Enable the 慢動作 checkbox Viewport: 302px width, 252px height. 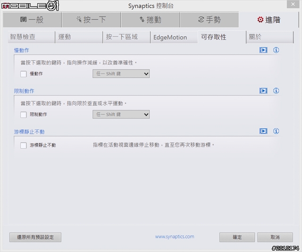click(x=24, y=74)
